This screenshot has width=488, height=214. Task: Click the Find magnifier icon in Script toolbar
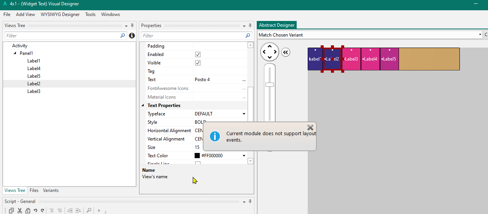pos(89,210)
